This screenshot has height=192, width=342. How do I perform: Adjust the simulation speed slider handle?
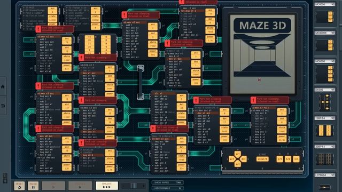(134, 186)
